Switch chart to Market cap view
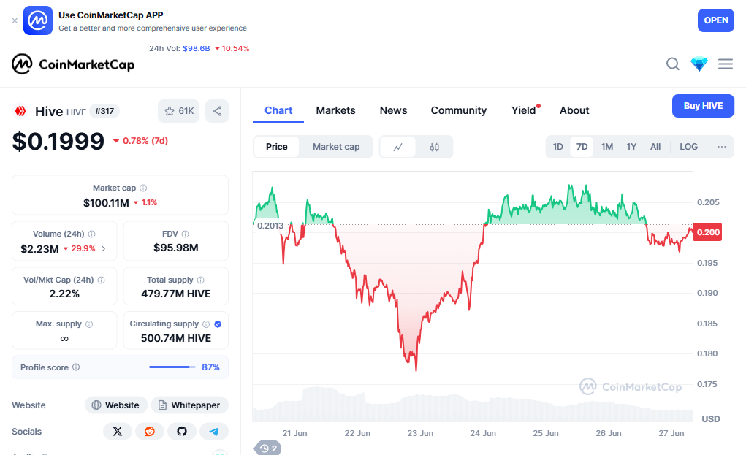This screenshot has height=455, width=746. tap(336, 147)
